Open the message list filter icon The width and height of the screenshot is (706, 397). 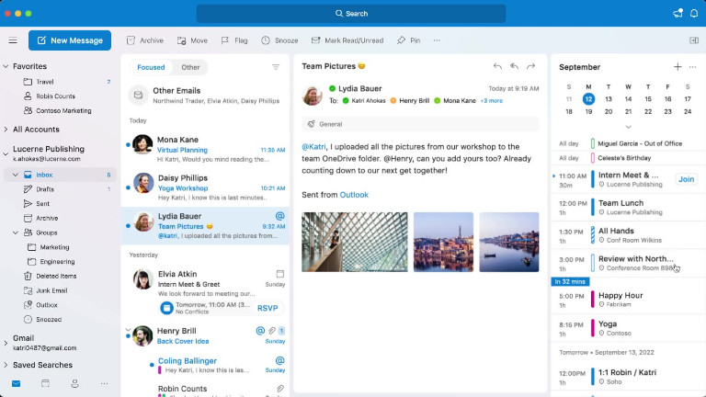pos(276,67)
